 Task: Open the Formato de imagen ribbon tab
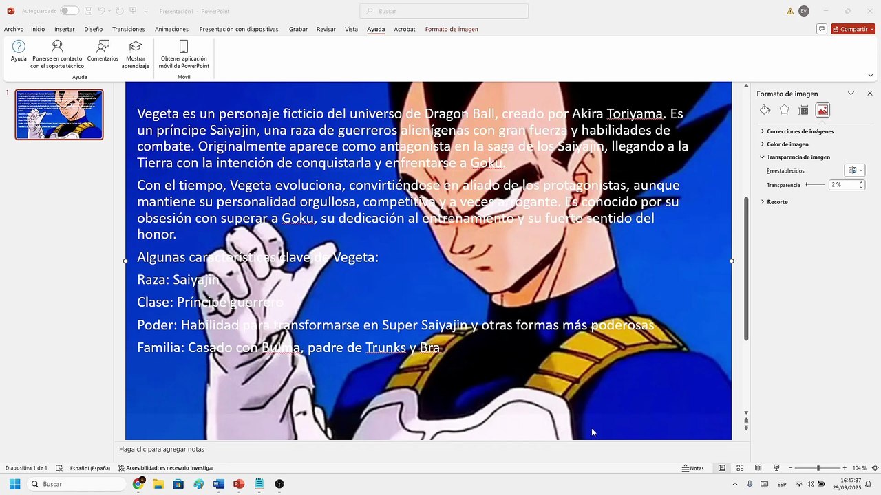point(452,29)
